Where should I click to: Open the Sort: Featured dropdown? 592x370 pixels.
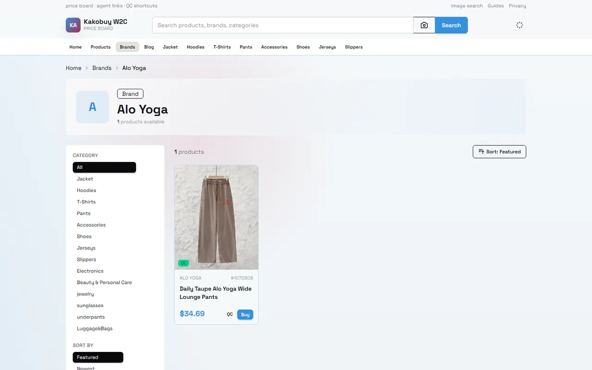(x=499, y=152)
